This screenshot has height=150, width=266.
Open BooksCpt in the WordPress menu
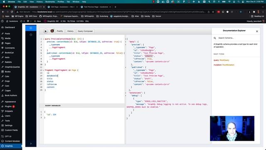coord(9,53)
